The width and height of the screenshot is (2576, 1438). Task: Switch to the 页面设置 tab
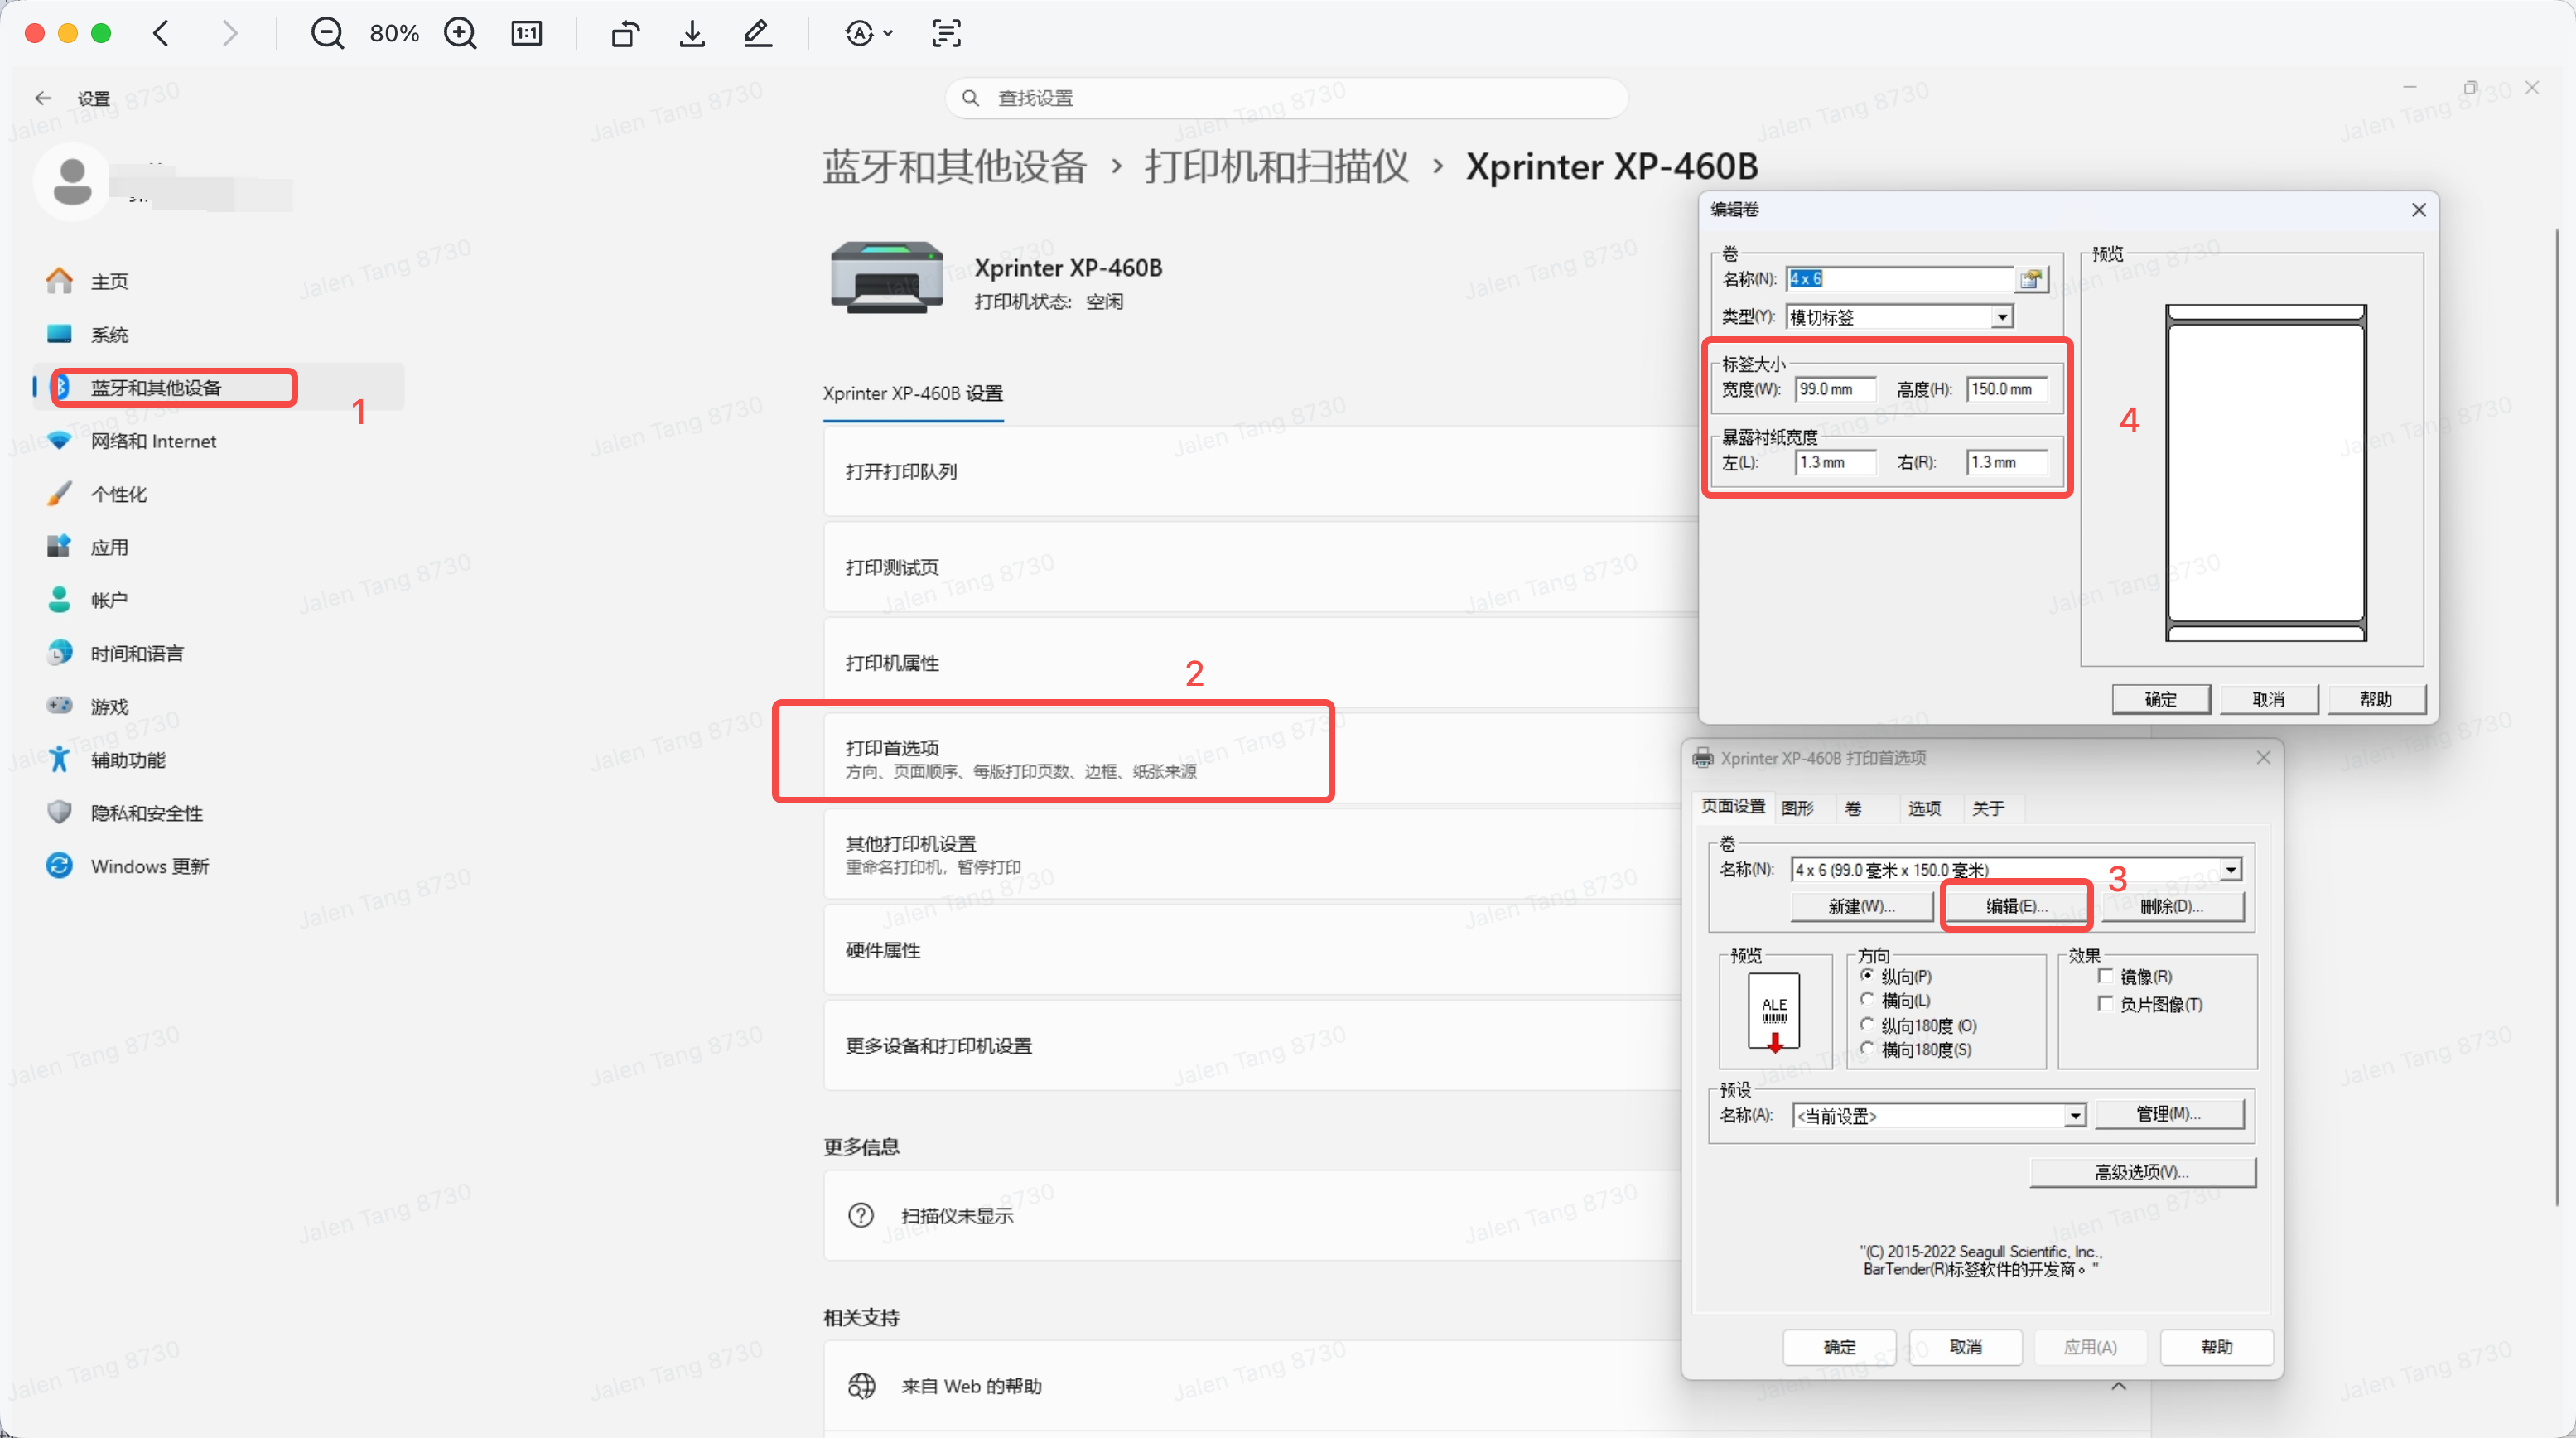coord(1734,807)
